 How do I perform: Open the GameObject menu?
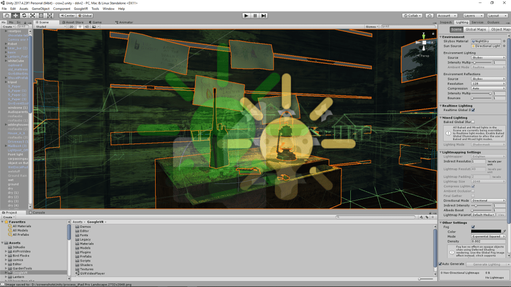point(40,8)
